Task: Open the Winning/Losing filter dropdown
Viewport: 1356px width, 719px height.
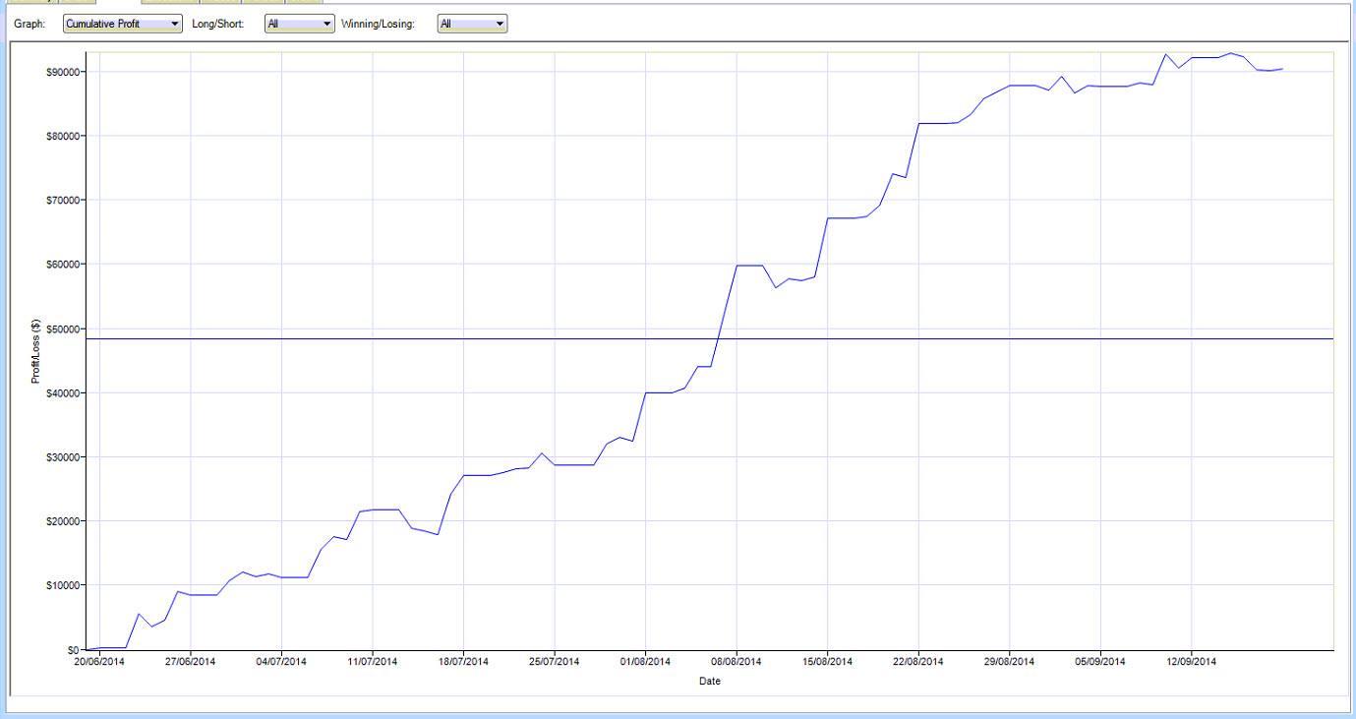Action: click(473, 24)
